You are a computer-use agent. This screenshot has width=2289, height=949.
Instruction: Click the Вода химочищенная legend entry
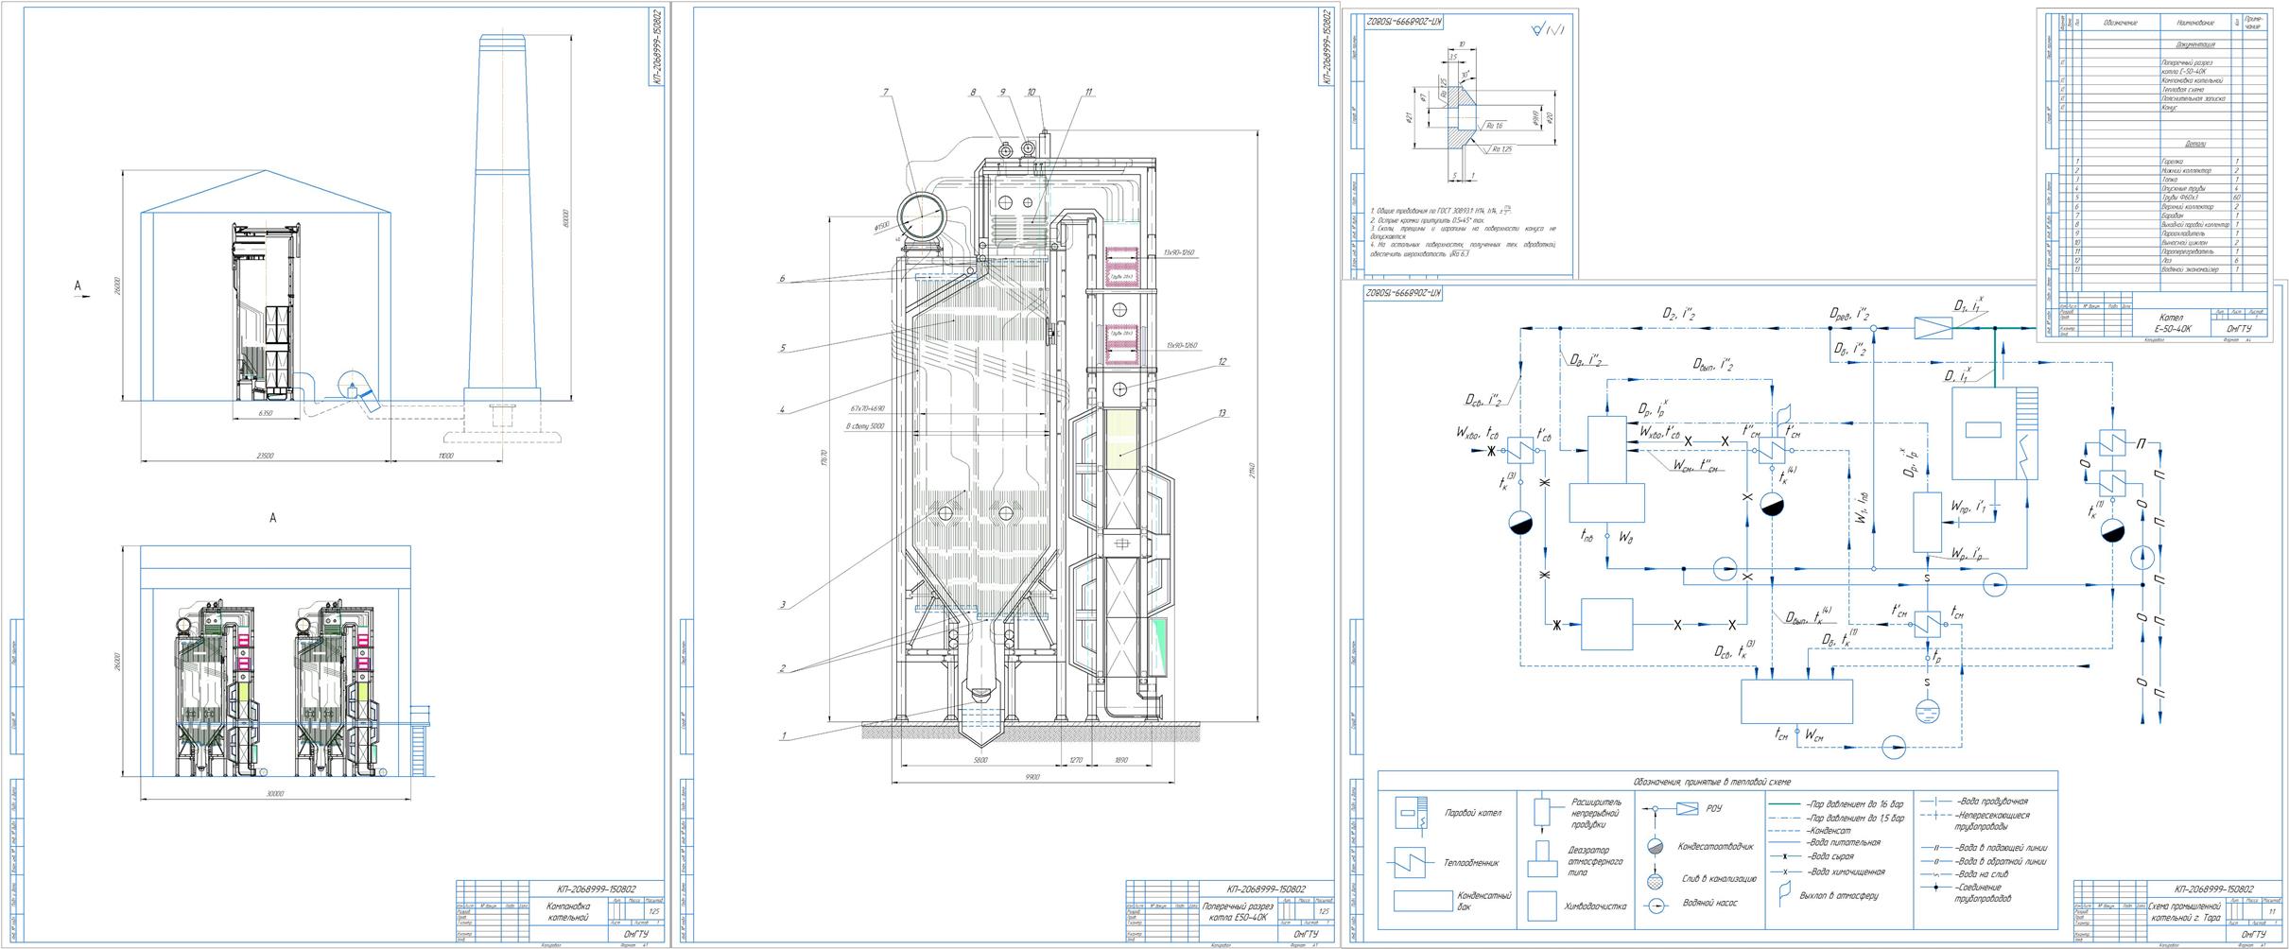[1827, 871]
